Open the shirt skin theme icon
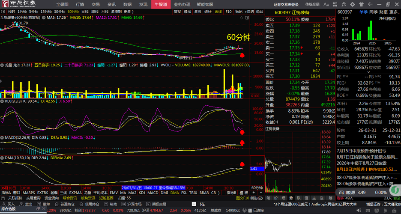Screen dimensions: 401x214 tap(361, 4)
